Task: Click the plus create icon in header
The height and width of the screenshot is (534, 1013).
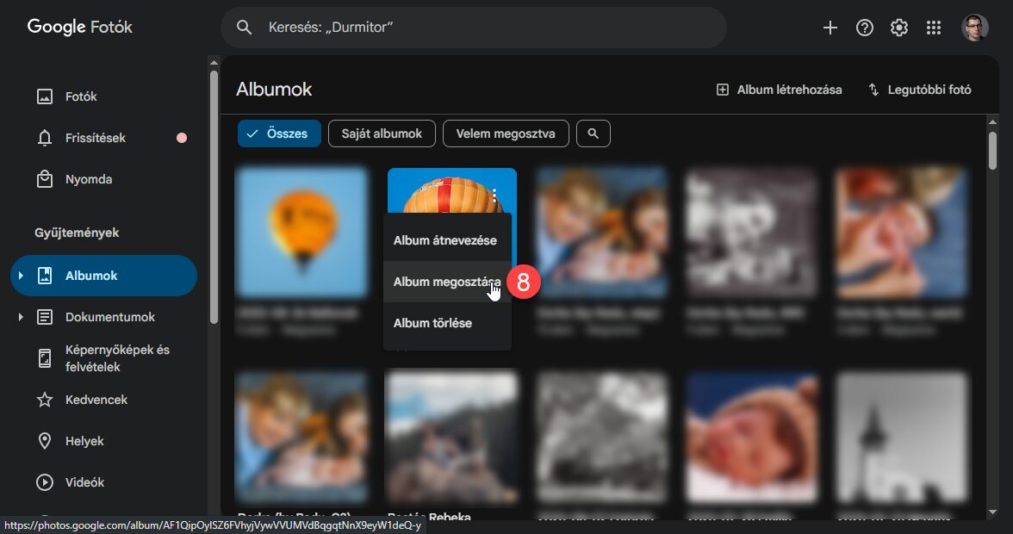Action: click(830, 28)
